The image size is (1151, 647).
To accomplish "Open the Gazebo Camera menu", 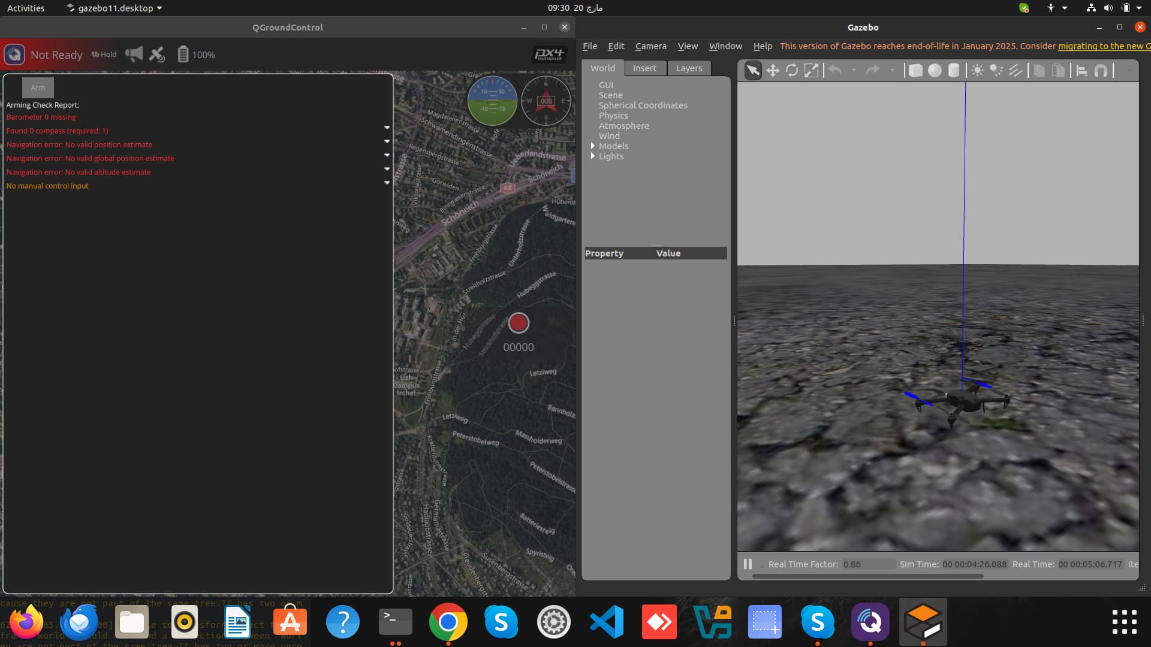I will (650, 46).
